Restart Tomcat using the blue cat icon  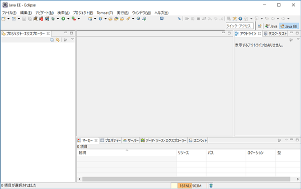[x=47, y=19]
